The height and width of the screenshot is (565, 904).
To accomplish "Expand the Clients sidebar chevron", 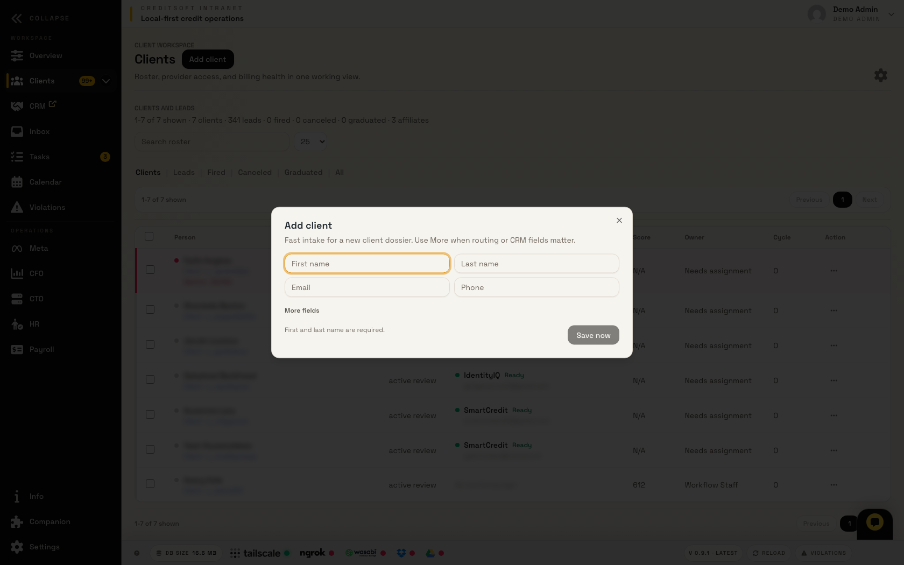I will [x=106, y=81].
